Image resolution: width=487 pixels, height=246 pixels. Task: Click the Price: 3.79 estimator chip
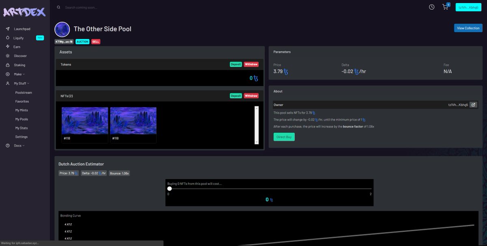[x=69, y=173]
